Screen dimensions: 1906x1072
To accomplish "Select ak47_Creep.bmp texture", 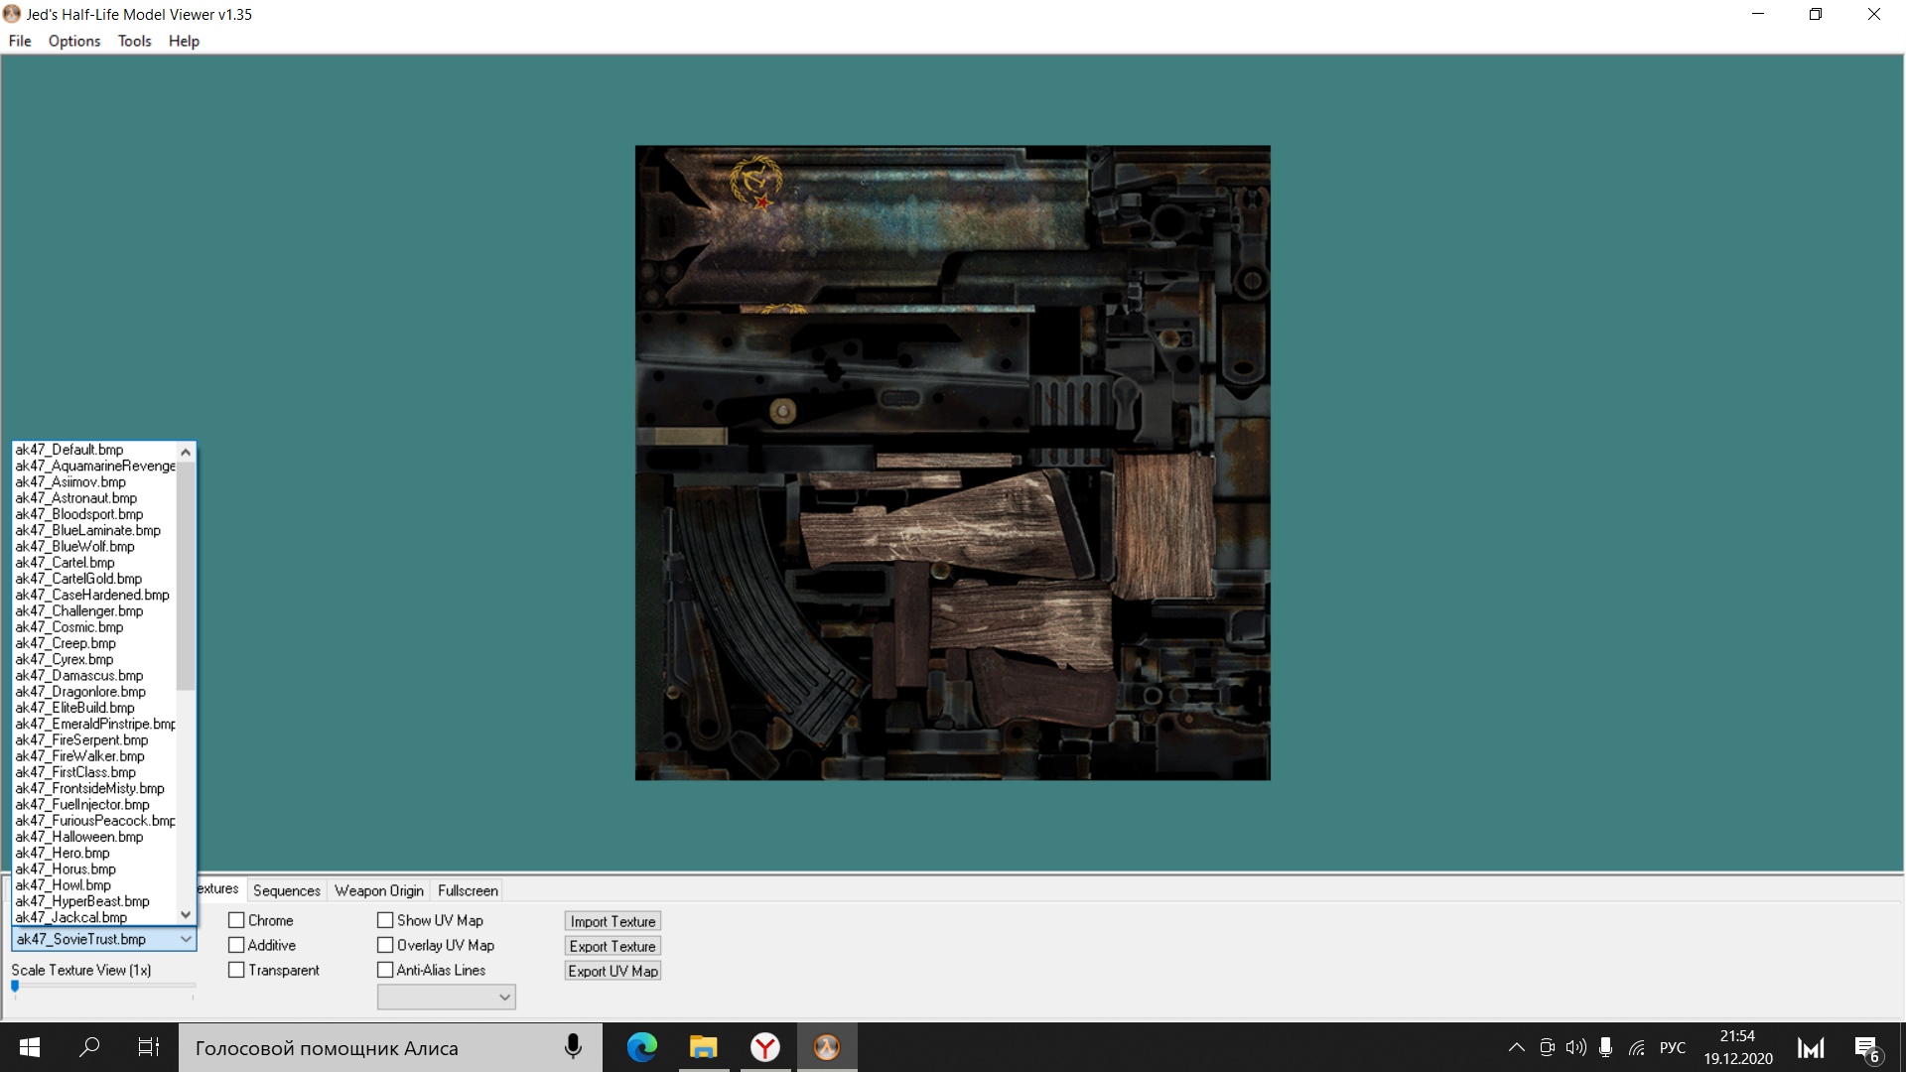I will (94, 643).
